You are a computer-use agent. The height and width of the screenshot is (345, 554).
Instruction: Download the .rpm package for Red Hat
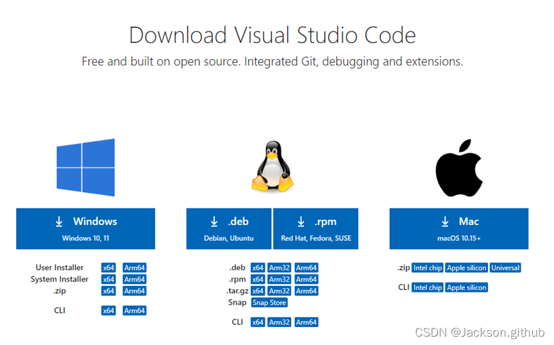coord(315,228)
